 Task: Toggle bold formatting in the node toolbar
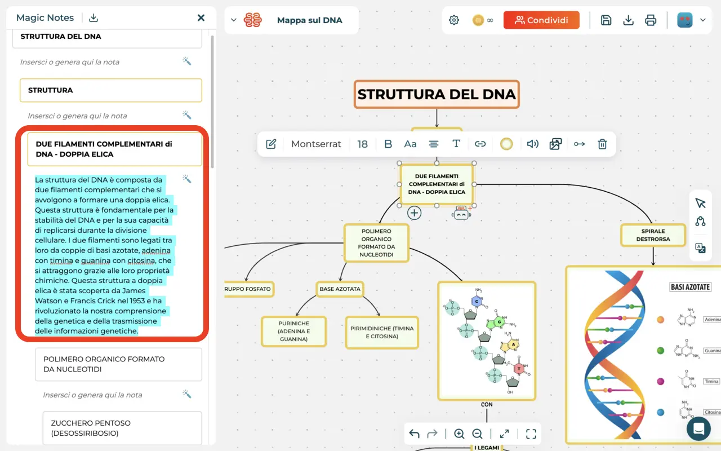coord(388,144)
